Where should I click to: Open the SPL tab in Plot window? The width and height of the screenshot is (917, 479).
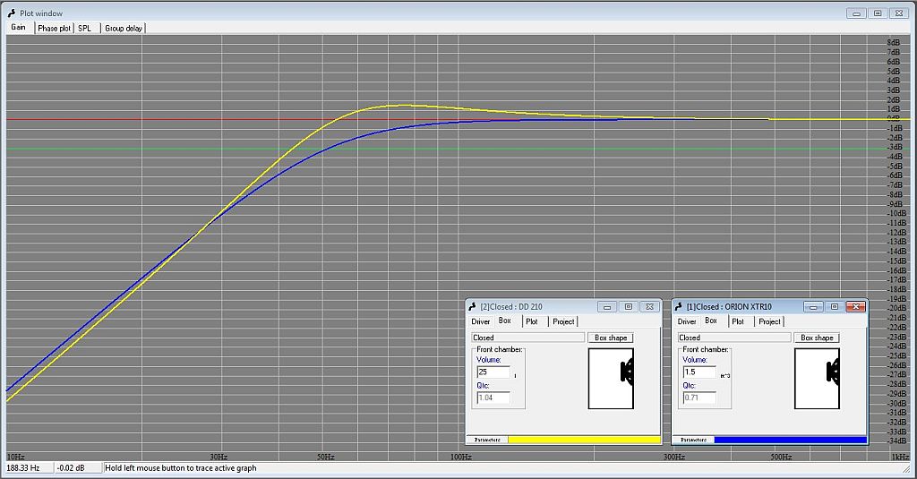point(84,29)
